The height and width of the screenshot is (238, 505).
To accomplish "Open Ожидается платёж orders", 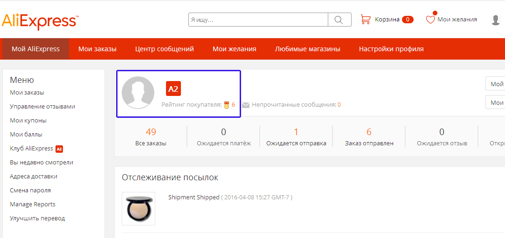I will tap(224, 143).
